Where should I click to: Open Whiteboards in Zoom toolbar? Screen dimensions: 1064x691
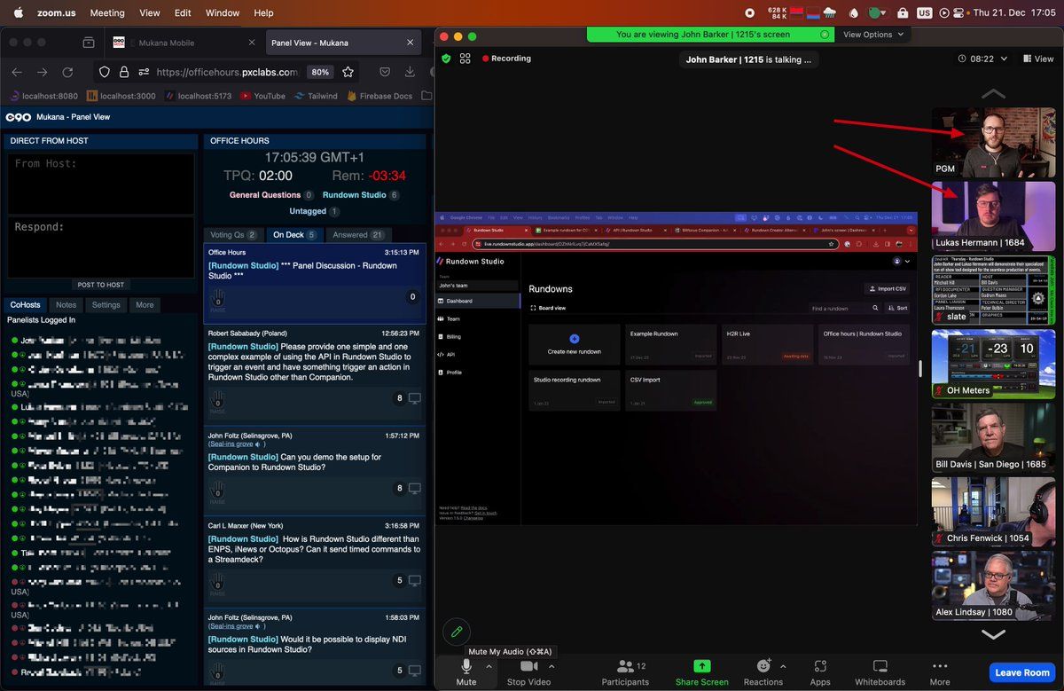[x=880, y=666]
